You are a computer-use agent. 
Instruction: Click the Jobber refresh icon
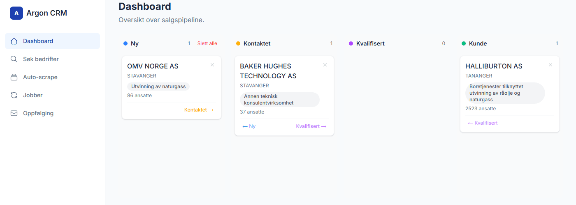[x=14, y=95]
